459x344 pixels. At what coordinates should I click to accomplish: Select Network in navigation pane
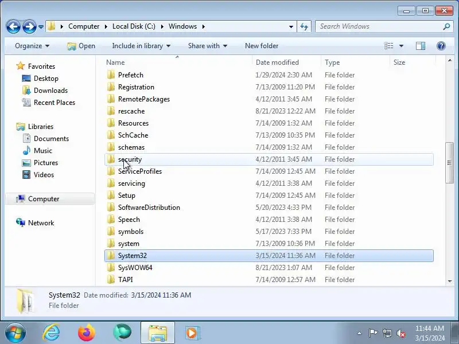(41, 223)
